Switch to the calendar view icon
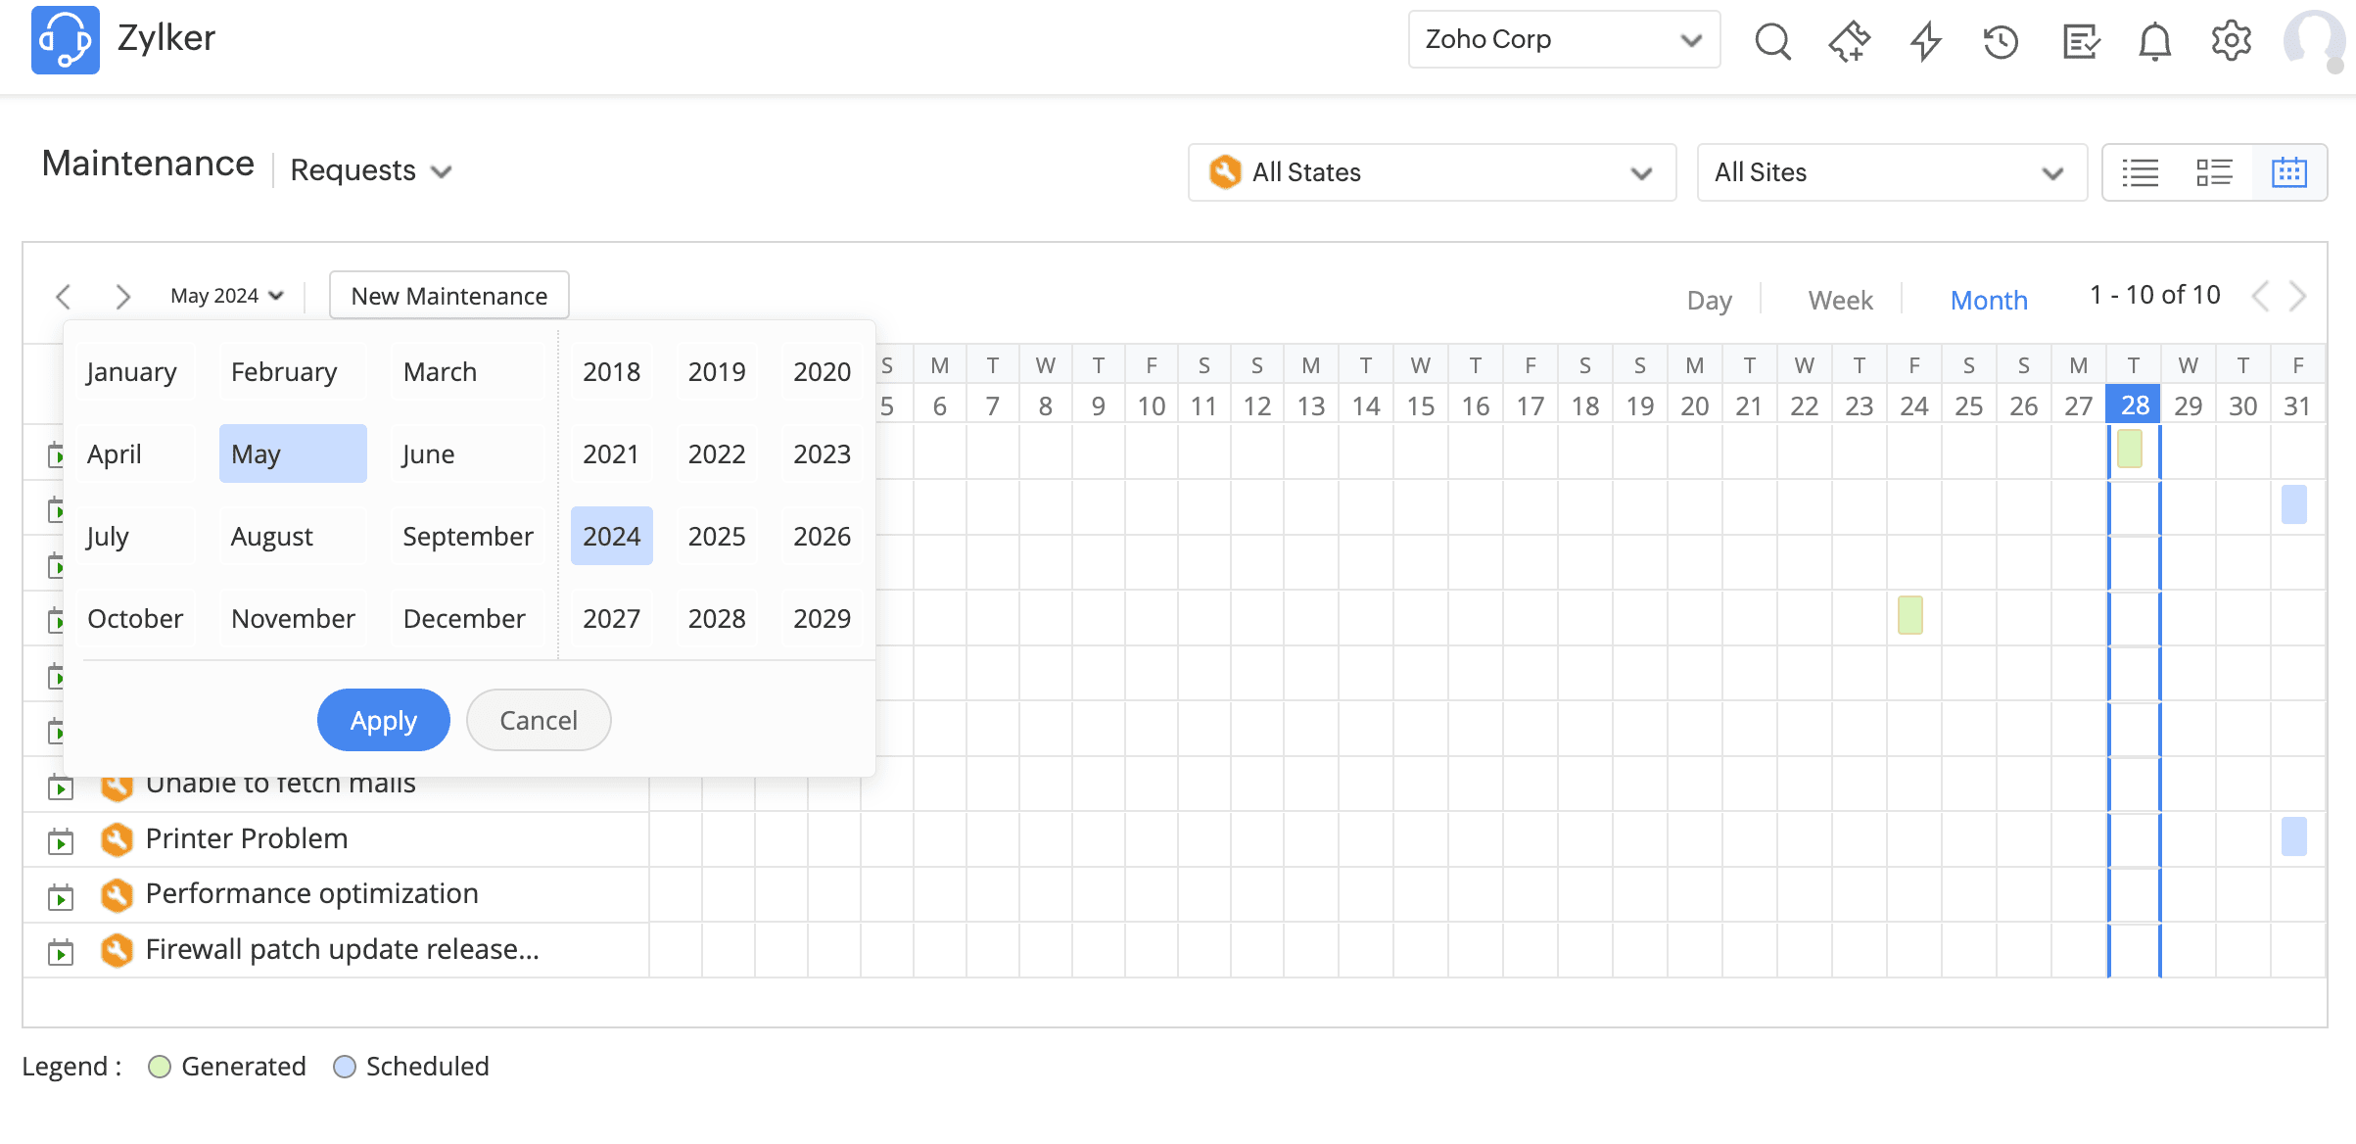The height and width of the screenshot is (1144, 2356). pyautogui.click(x=2288, y=172)
